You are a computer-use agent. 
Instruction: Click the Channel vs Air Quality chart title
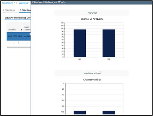[92, 19]
